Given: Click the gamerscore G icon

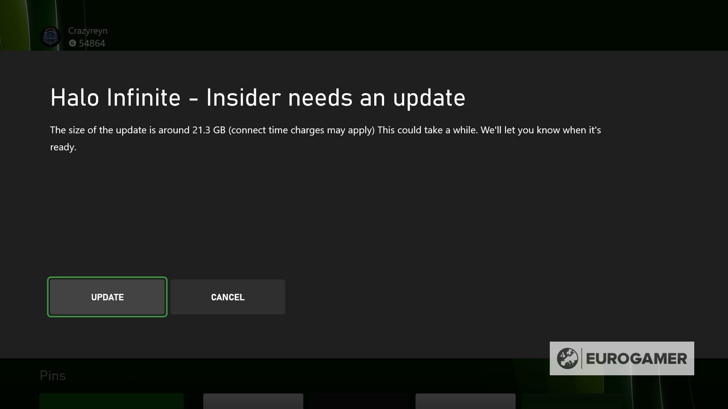Looking at the screenshot, I should point(72,43).
